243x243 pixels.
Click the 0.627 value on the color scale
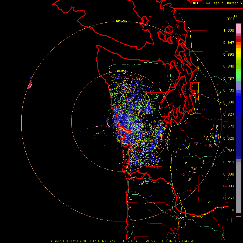(x=229, y=114)
